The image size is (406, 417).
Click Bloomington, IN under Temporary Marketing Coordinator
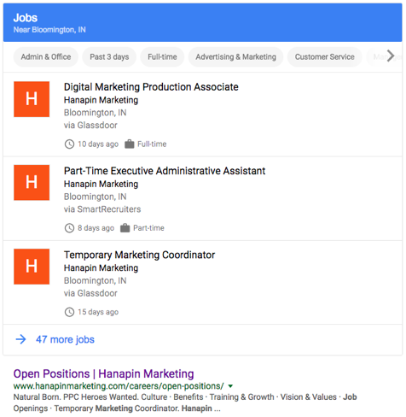[95, 281]
